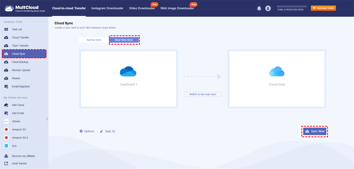Click the Task List grid icon
The image size is (354, 169).
pos(6,29)
